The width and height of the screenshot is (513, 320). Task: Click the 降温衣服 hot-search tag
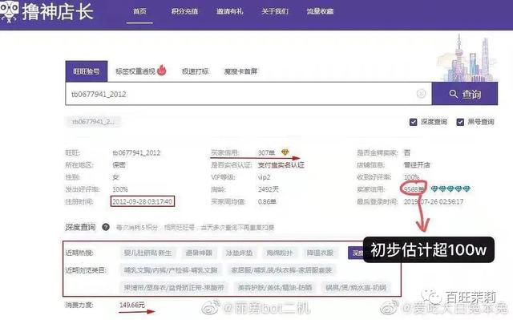click(x=320, y=253)
